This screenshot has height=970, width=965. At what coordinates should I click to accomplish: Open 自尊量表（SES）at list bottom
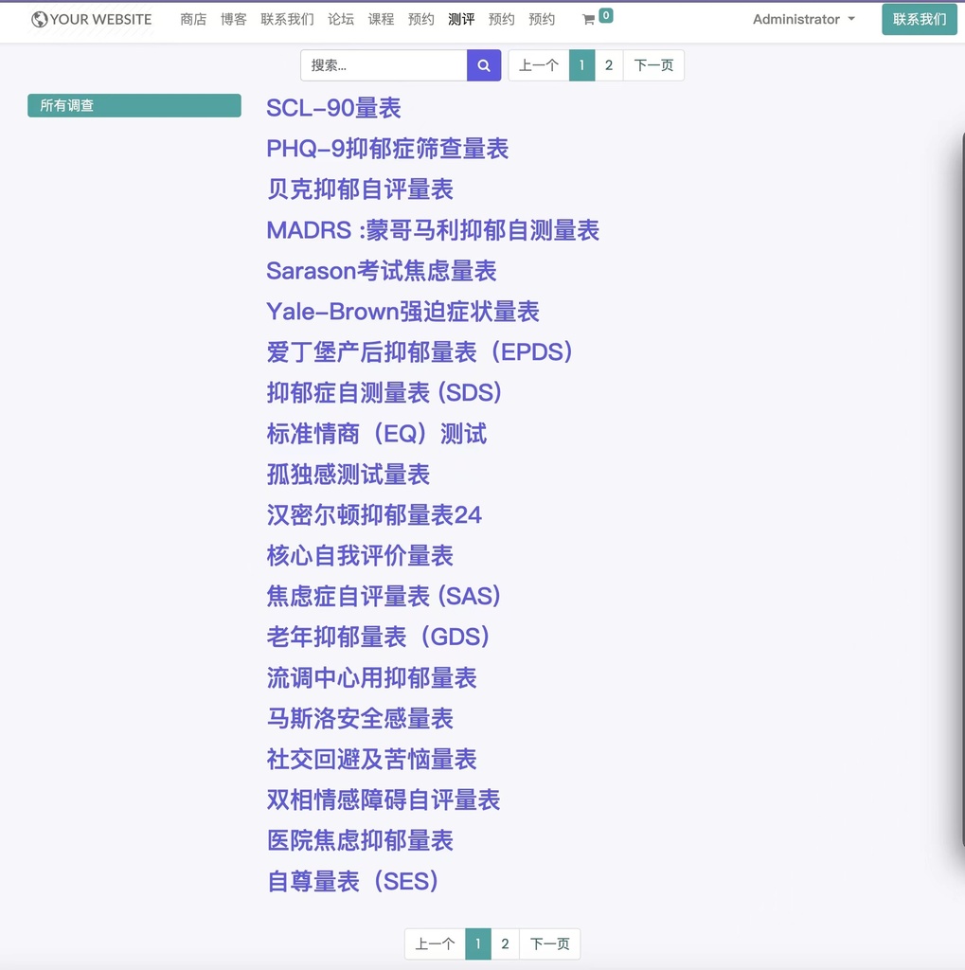pos(352,881)
